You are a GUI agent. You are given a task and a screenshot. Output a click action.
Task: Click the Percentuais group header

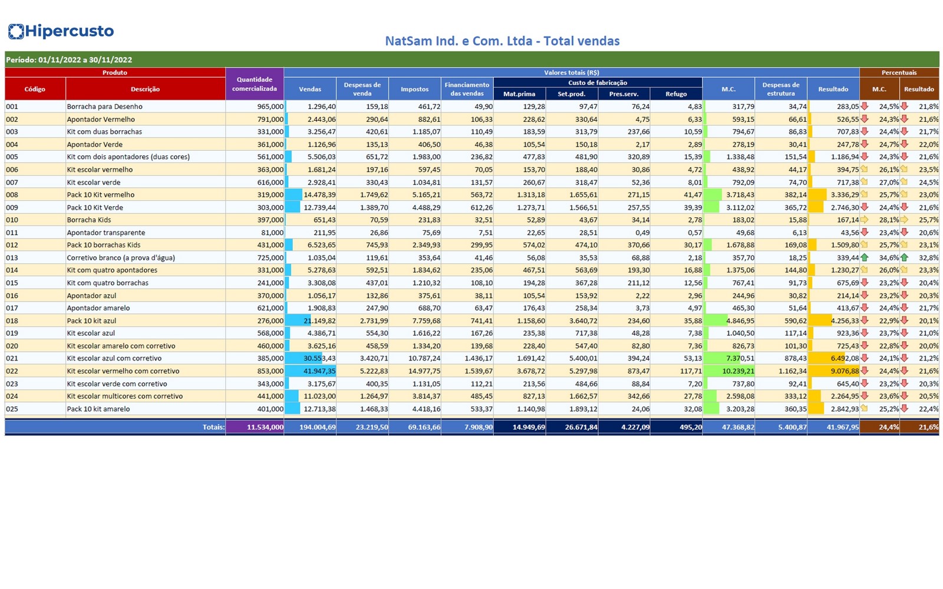[899, 72]
